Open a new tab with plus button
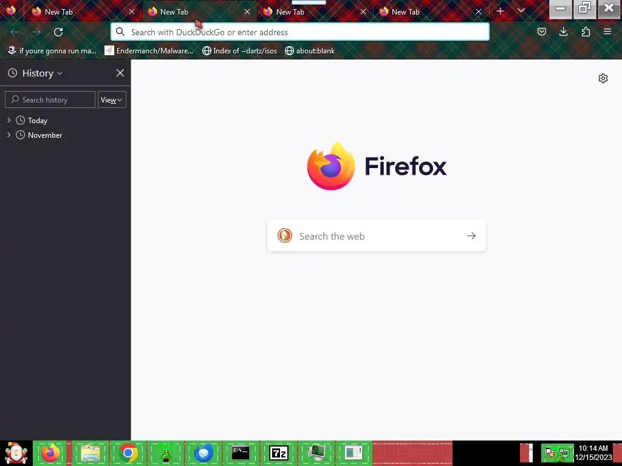Screen dimensions: 622x466 tap(501, 12)
